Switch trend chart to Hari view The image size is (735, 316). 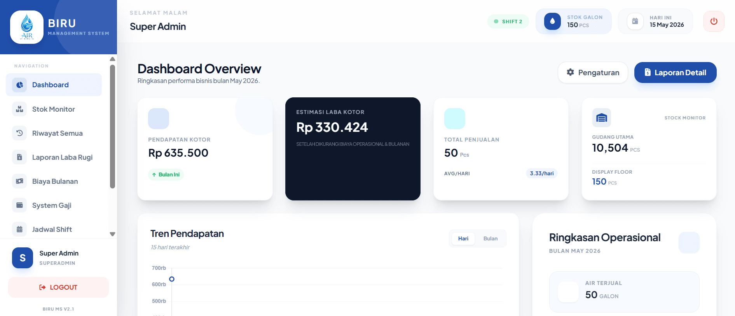463,238
